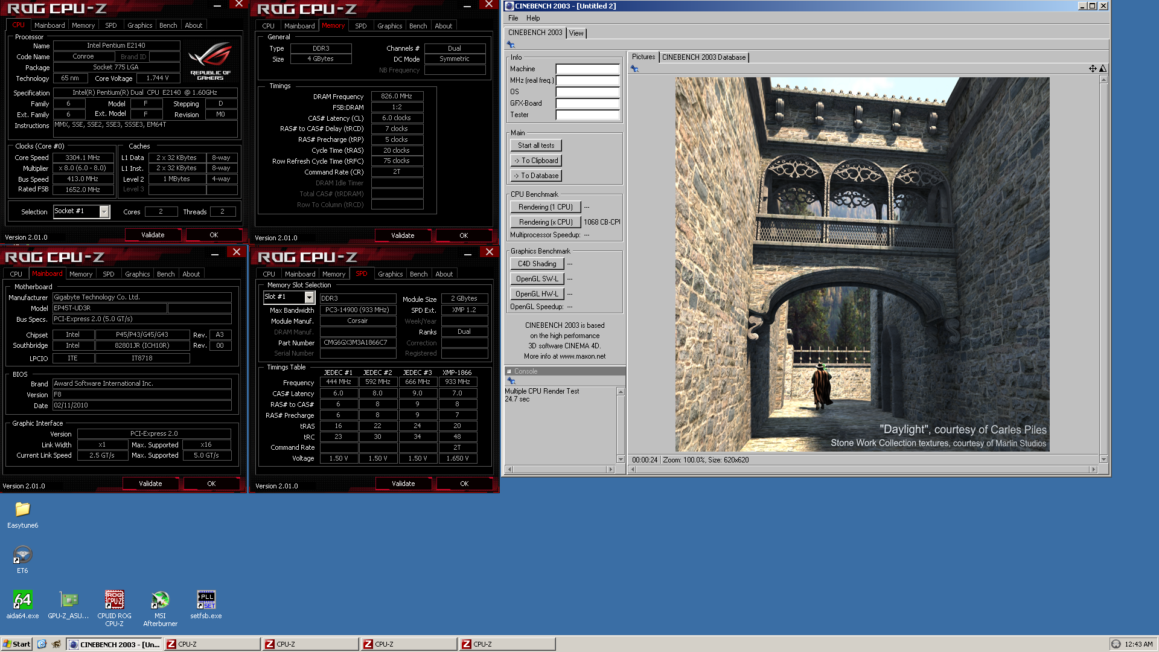Open Internet Explorer from quick launch

tap(42, 644)
